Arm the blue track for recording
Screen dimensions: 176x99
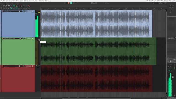coord(3,11)
